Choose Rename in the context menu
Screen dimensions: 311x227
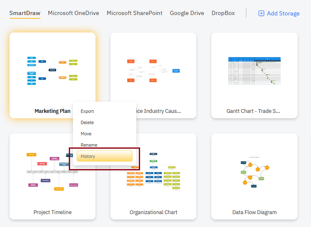(89, 145)
